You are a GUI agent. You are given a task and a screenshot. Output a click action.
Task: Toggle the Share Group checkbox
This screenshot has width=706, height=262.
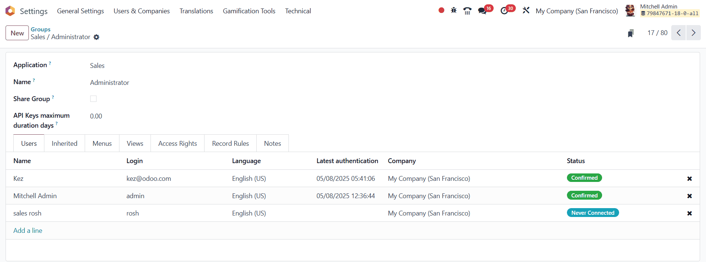[93, 99]
